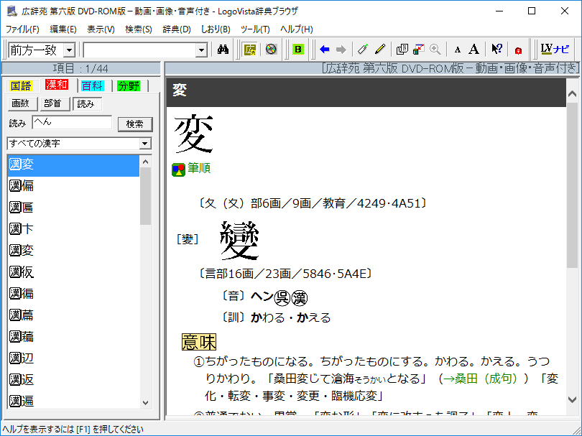The height and width of the screenshot is (436, 582).
Task: Click the 漢 icon beside 辺 entry
Action: (x=15, y=358)
